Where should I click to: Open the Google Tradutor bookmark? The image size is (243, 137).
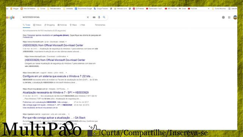coord(101,9)
